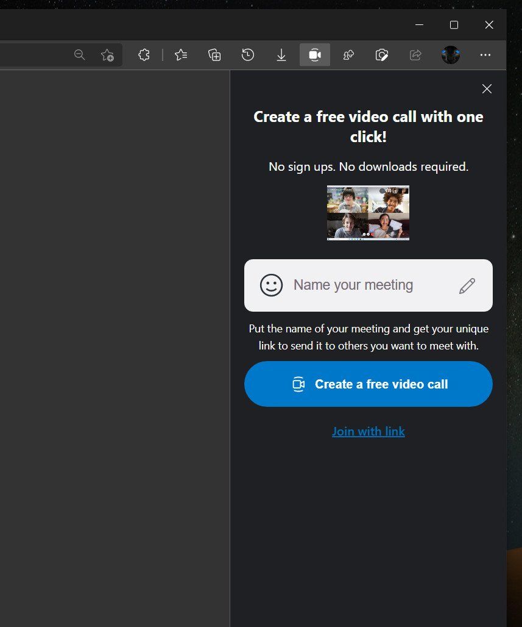Click the Share arrow icon
This screenshot has width=522, height=627.
click(415, 55)
